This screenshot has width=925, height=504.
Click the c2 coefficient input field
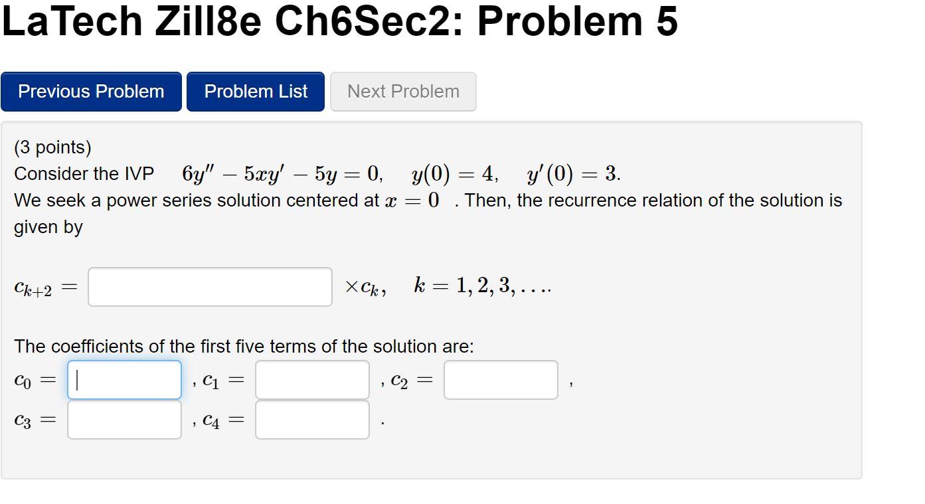[x=501, y=379]
